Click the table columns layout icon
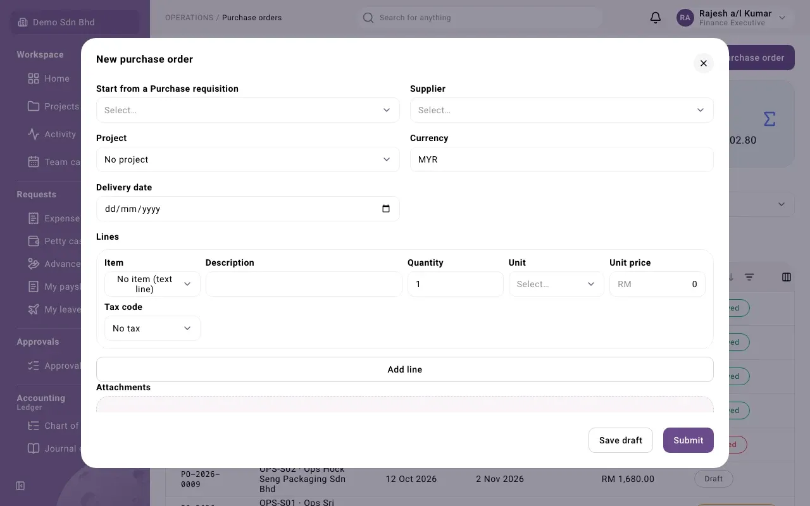The height and width of the screenshot is (506, 810). click(x=787, y=277)
